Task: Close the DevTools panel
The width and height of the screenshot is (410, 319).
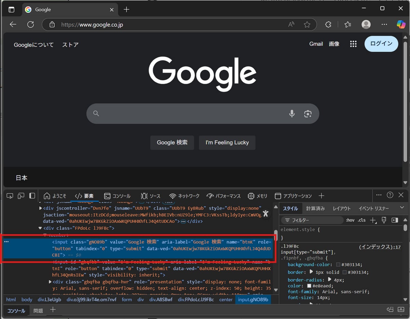Action: (401, 195)
